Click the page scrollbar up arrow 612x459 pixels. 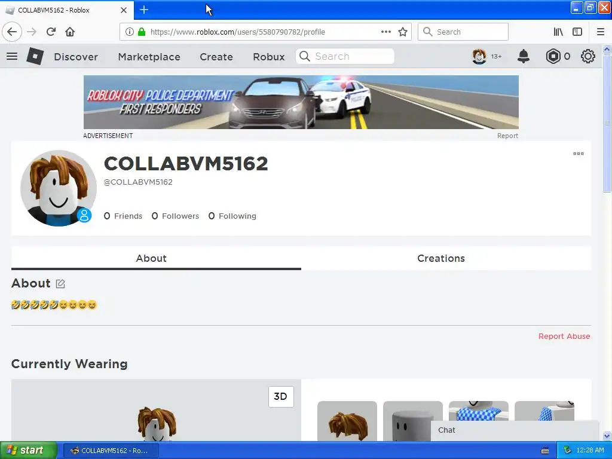[x=607, y=50]
